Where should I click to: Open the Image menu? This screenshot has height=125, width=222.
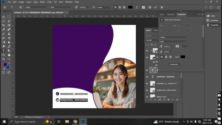[22, 2]
